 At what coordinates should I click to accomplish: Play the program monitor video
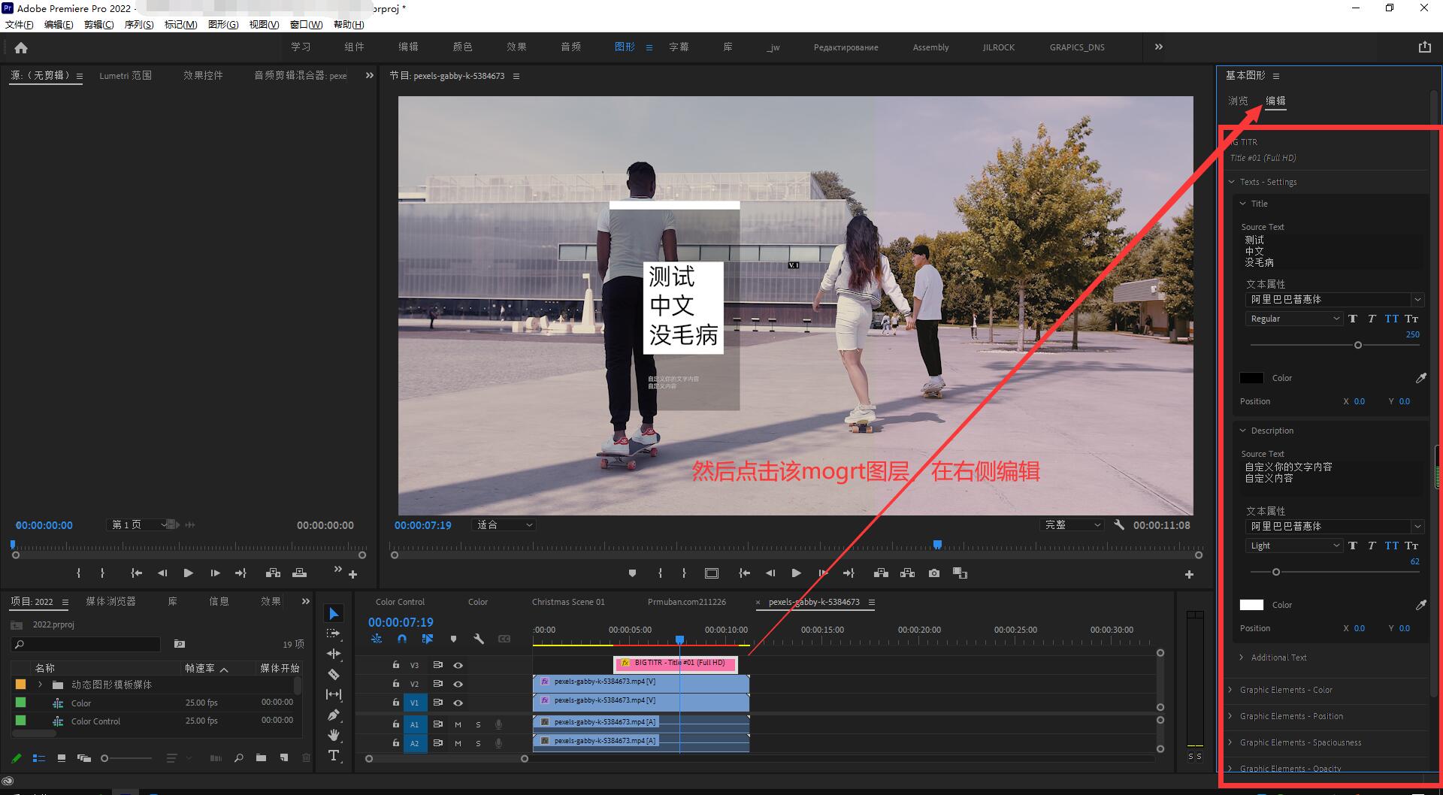pyautogui.click(x=796, y=573)
